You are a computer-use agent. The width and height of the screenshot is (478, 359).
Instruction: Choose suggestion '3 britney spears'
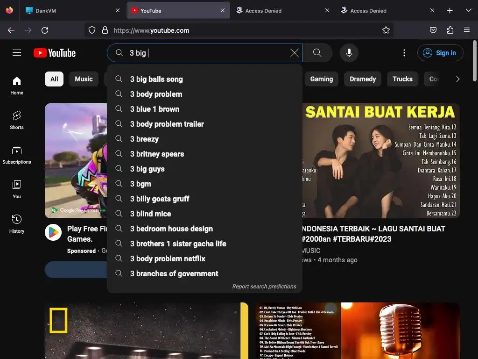point(204,154)
